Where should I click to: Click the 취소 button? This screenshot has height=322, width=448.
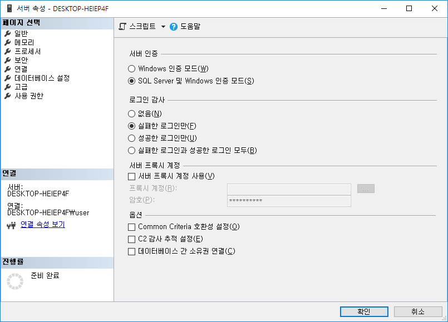pos(418,311)
